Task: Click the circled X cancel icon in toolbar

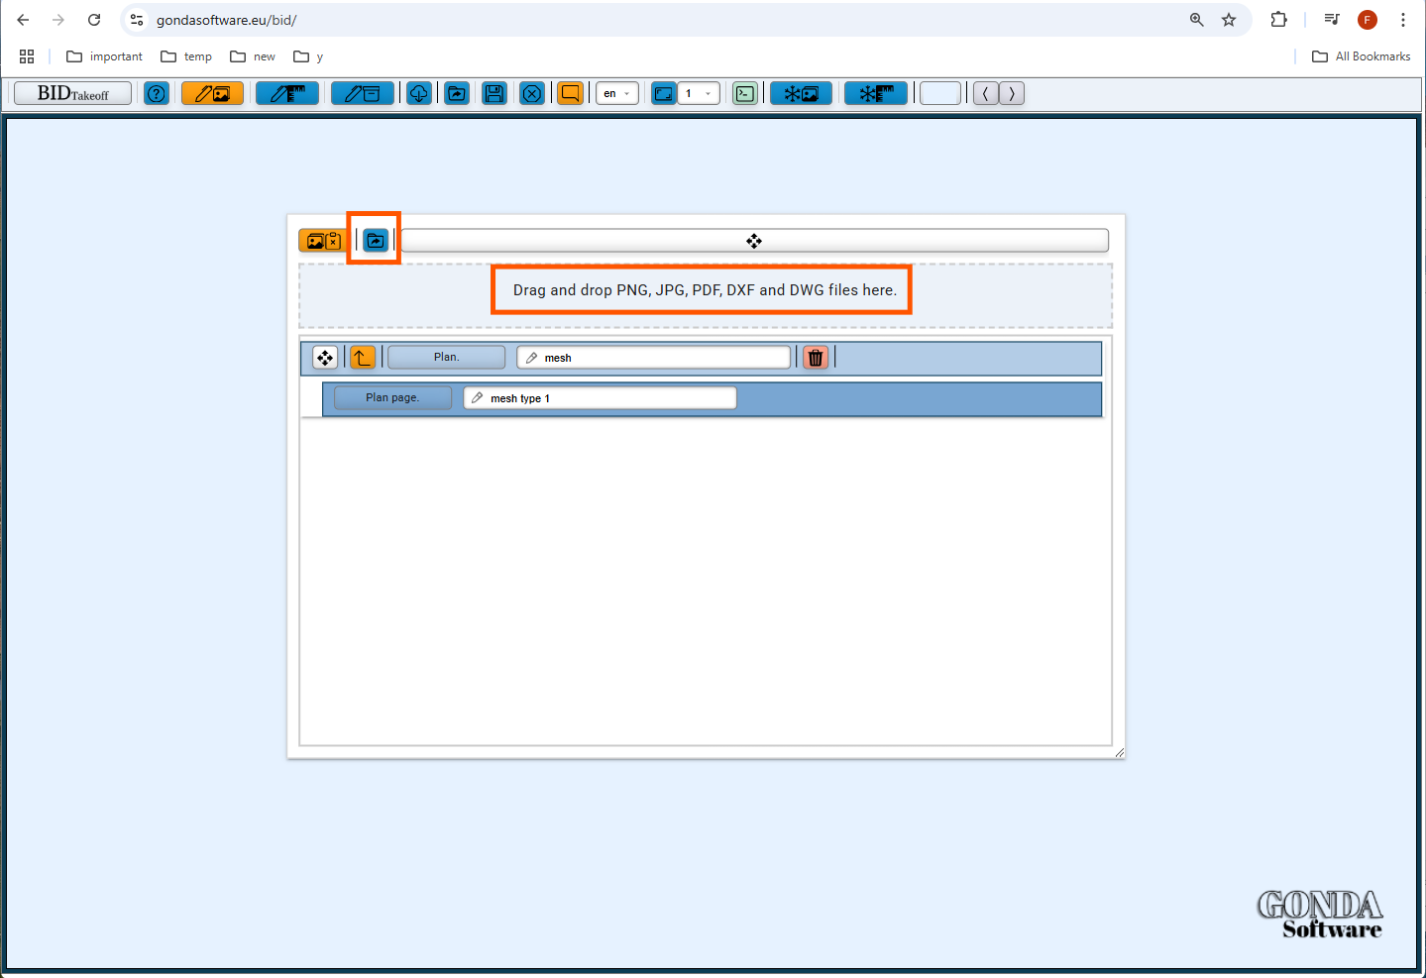Action: tap(532, 93)
